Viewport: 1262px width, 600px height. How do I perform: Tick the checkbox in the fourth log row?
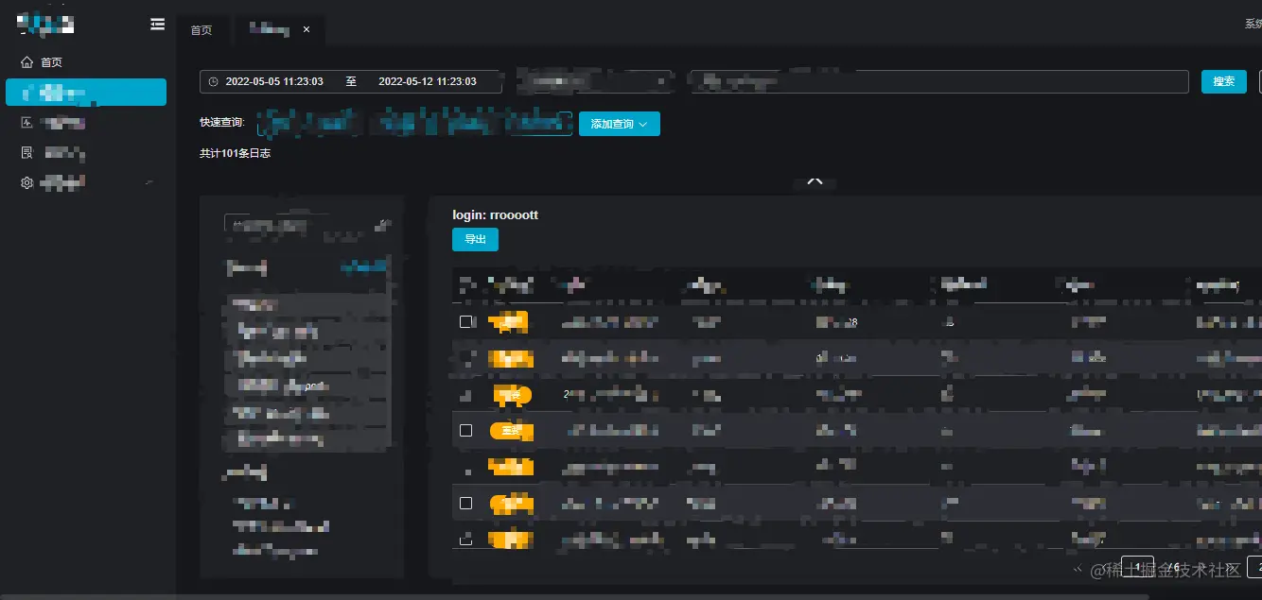point(465,431)
